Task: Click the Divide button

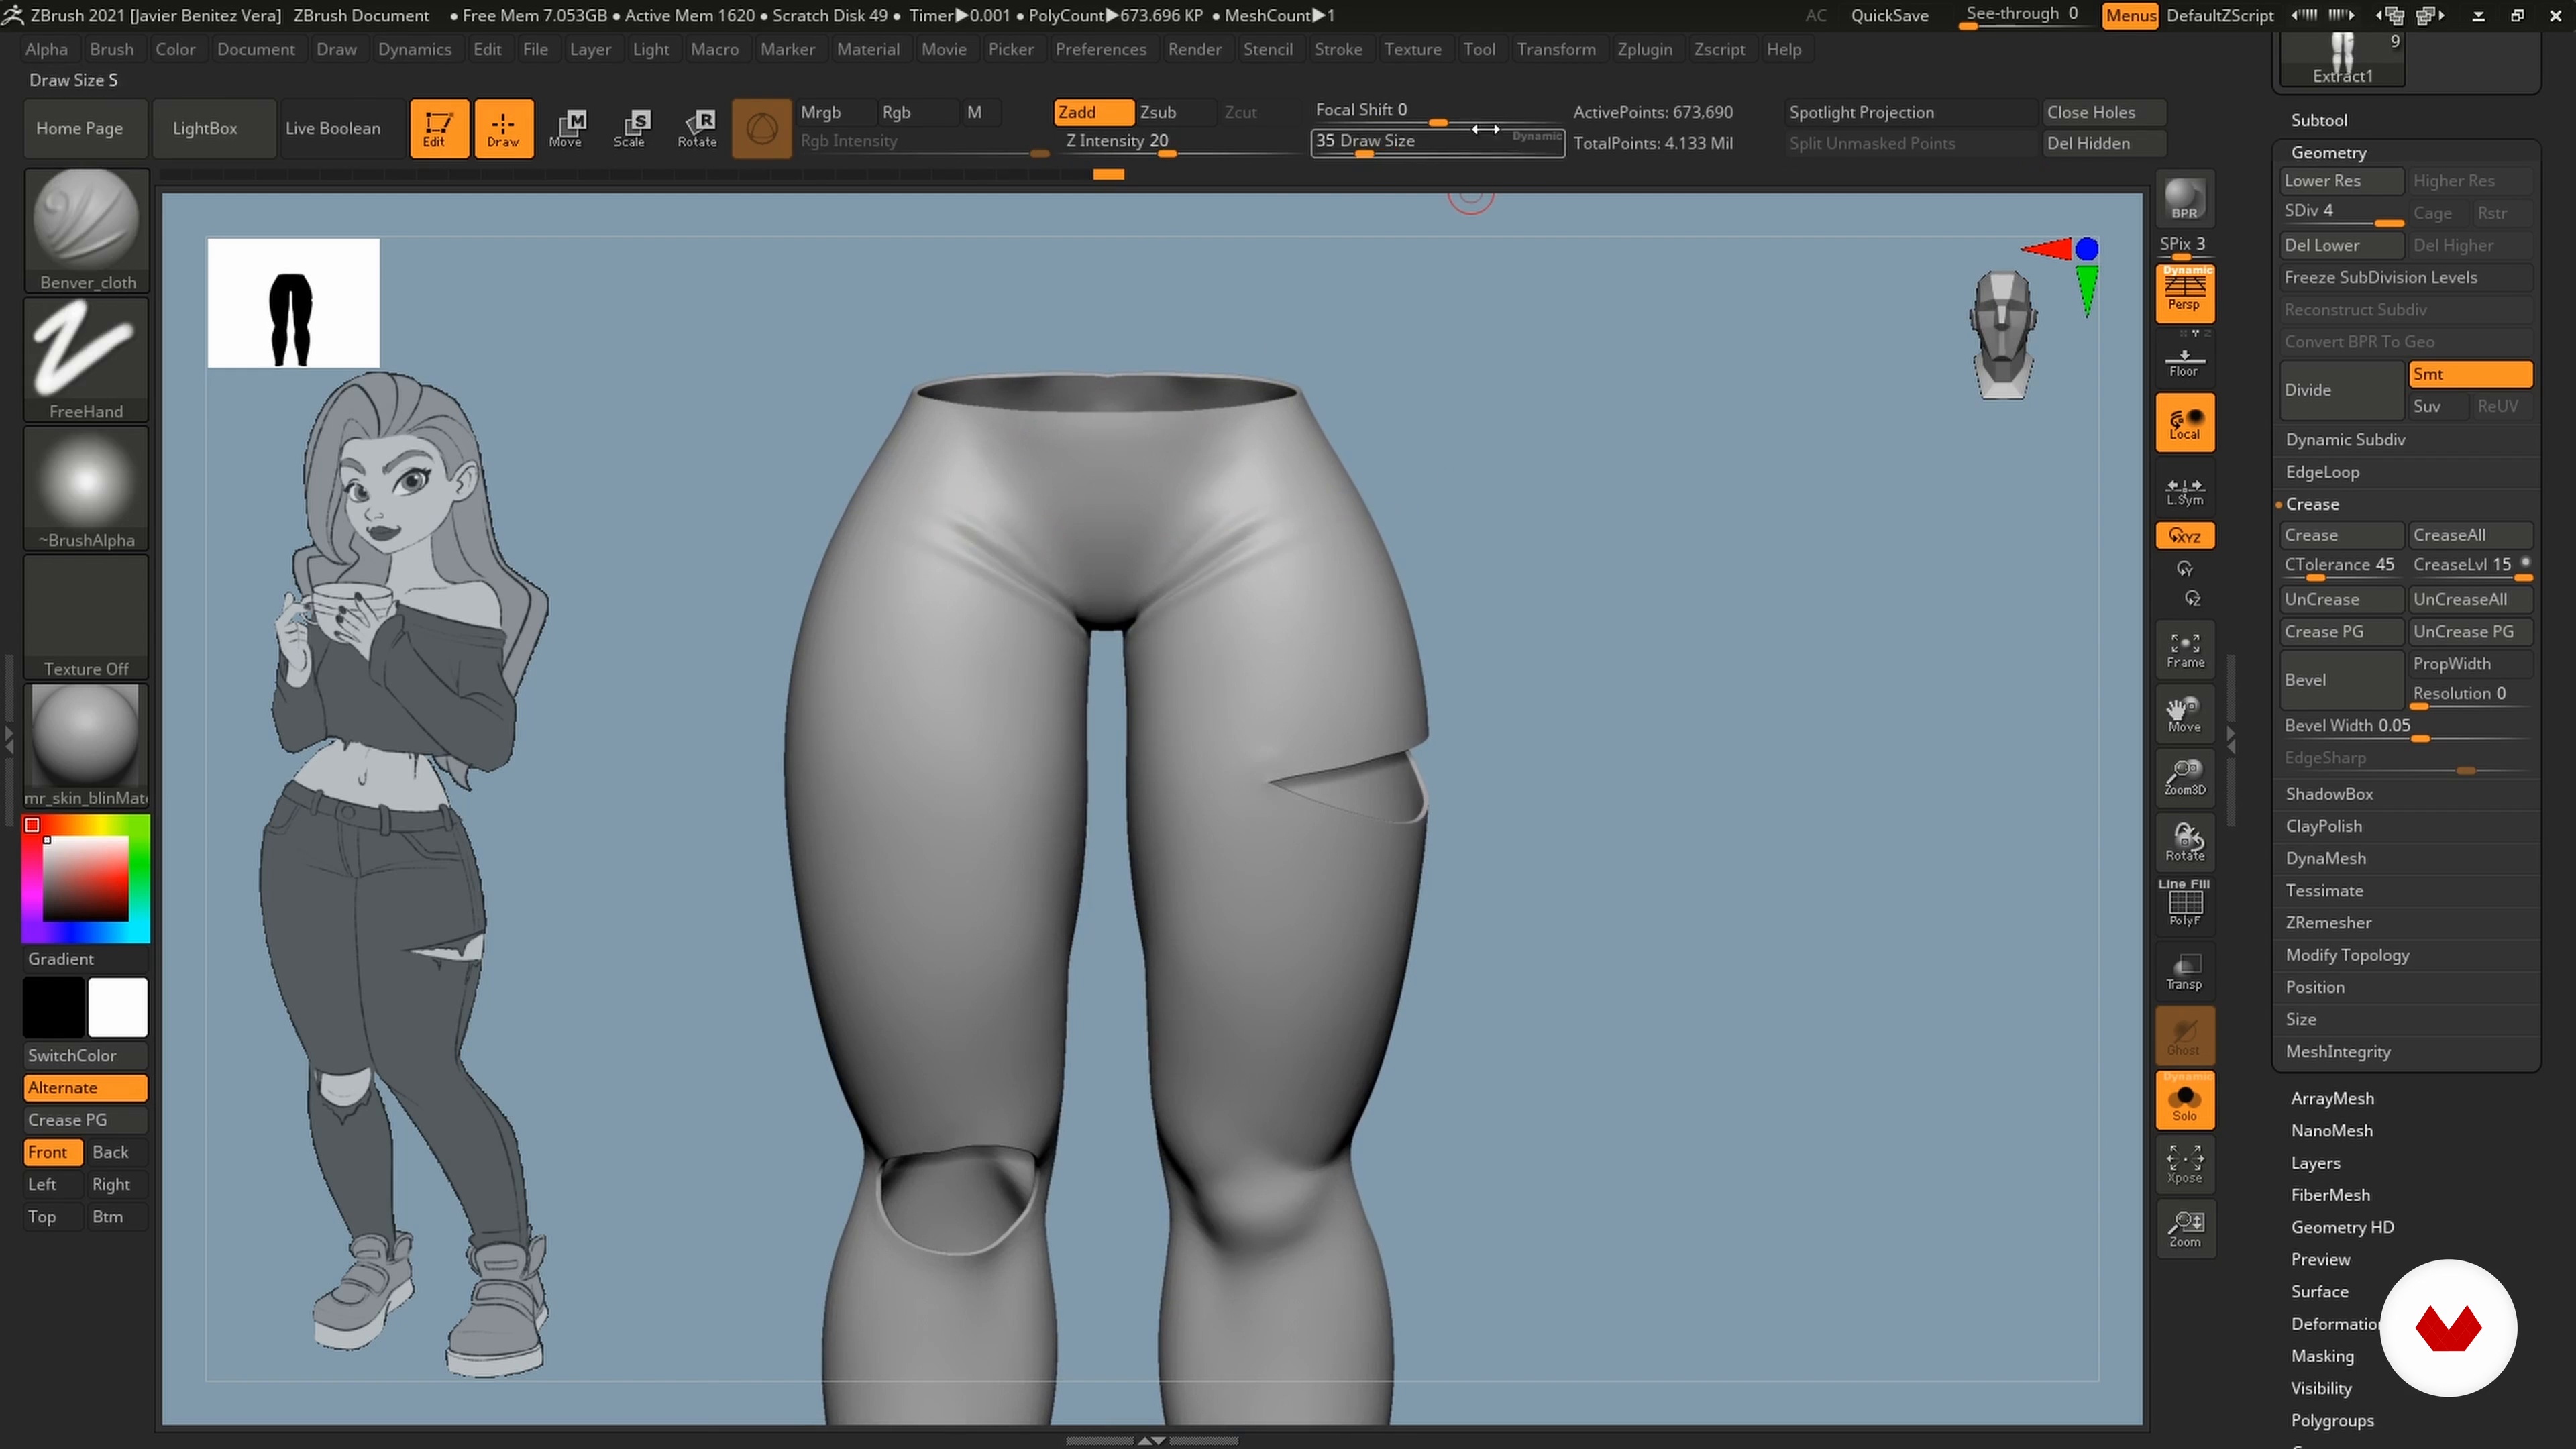Action: click(x=2340, y=390)
